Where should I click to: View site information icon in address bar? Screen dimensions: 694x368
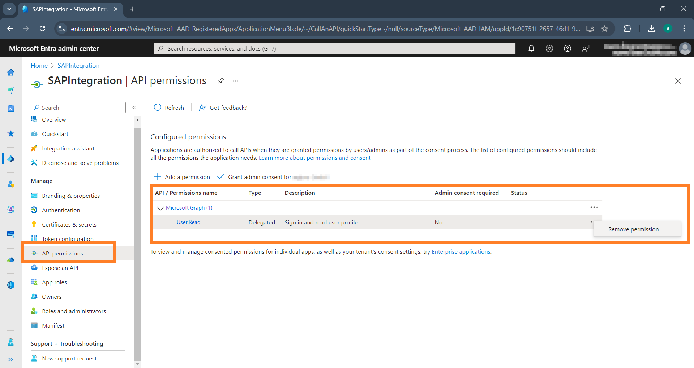pos(62,29)
